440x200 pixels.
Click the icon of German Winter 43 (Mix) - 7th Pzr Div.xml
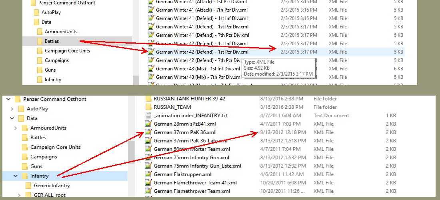pyautogui.click(x=151, y=77)
